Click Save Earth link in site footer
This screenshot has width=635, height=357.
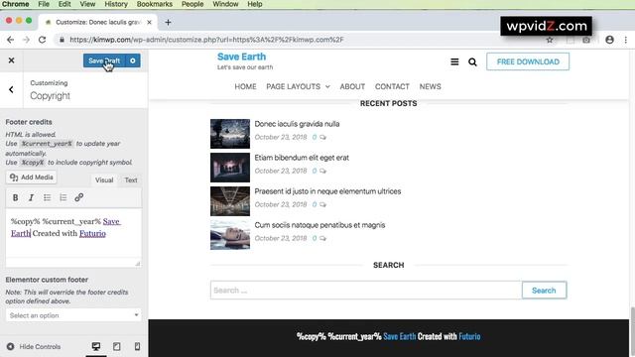pyautogui.click(x=399, y=336)
